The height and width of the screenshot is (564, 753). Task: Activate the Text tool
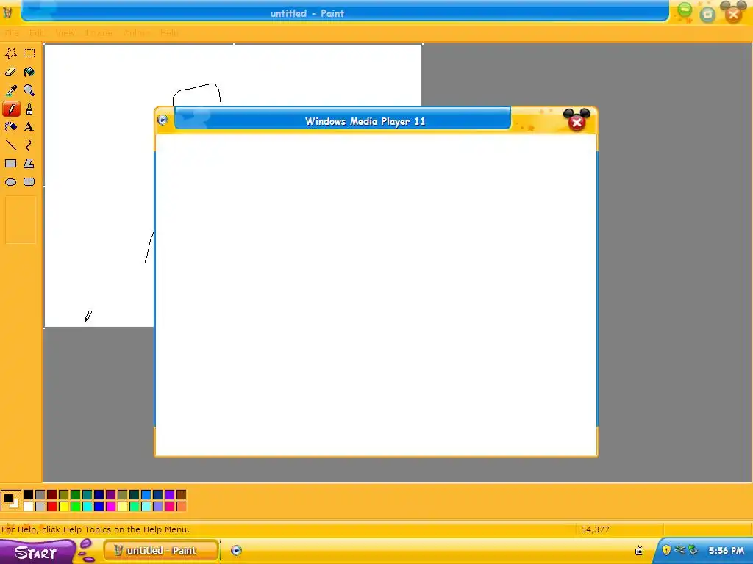point(29,126)
